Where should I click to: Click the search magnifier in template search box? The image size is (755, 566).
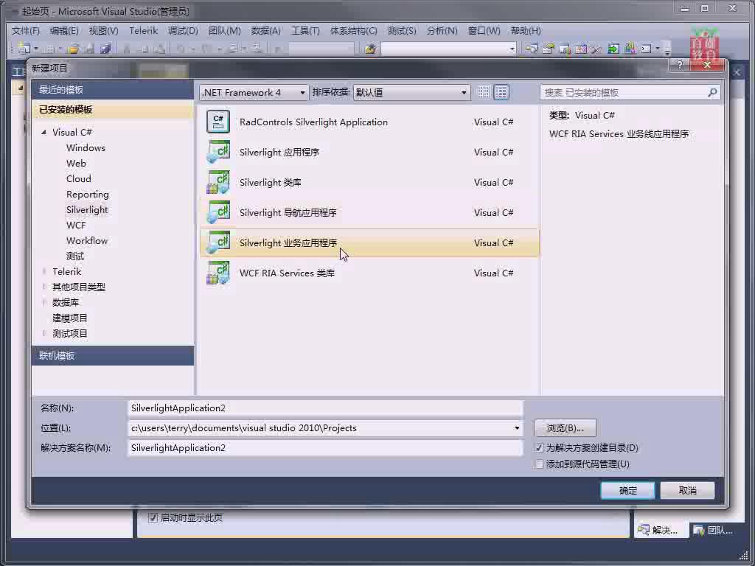coord(712,92)
